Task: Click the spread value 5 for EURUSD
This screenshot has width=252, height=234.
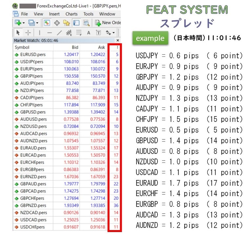Action: (117, 55)
